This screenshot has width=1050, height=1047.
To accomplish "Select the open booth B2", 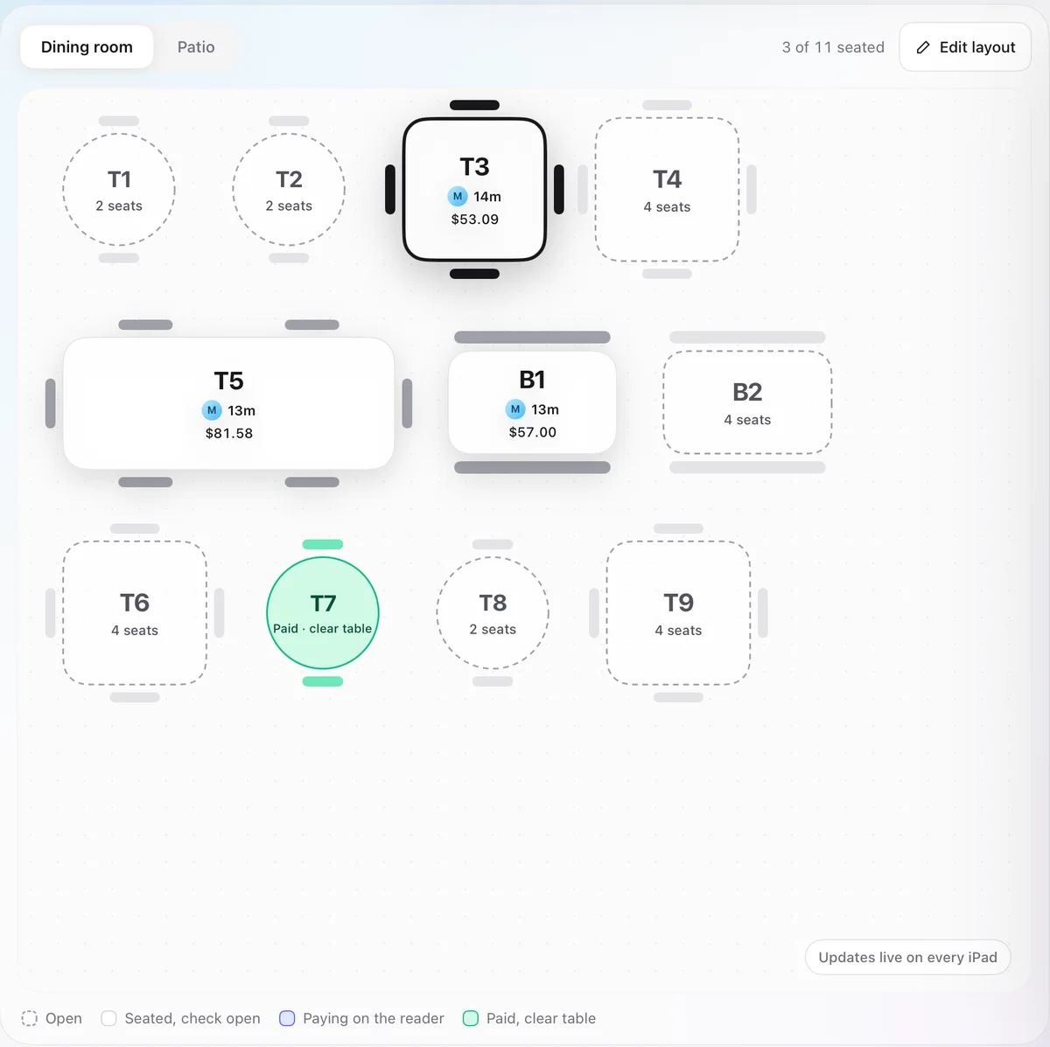I will click(x=747, y=402).
